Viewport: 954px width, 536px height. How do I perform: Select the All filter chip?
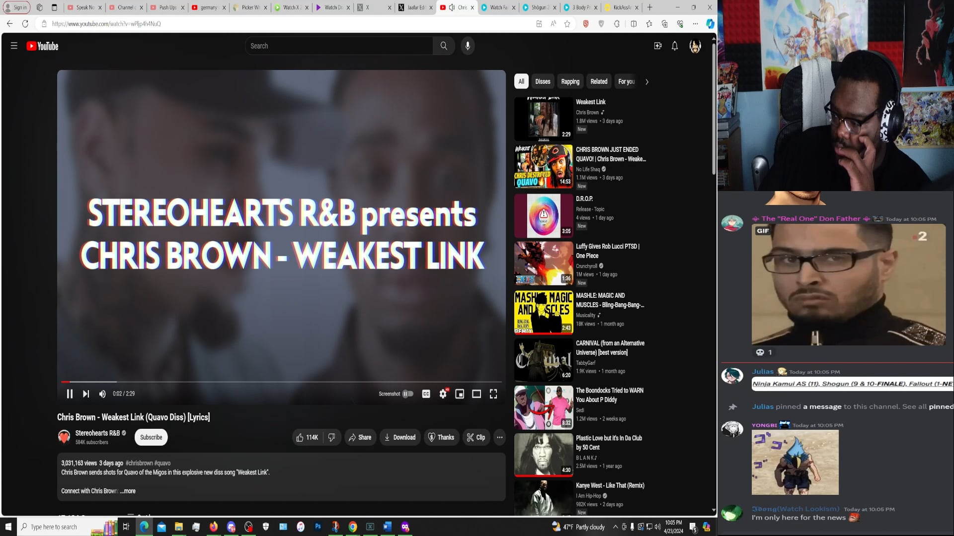[x=521, y=81]
